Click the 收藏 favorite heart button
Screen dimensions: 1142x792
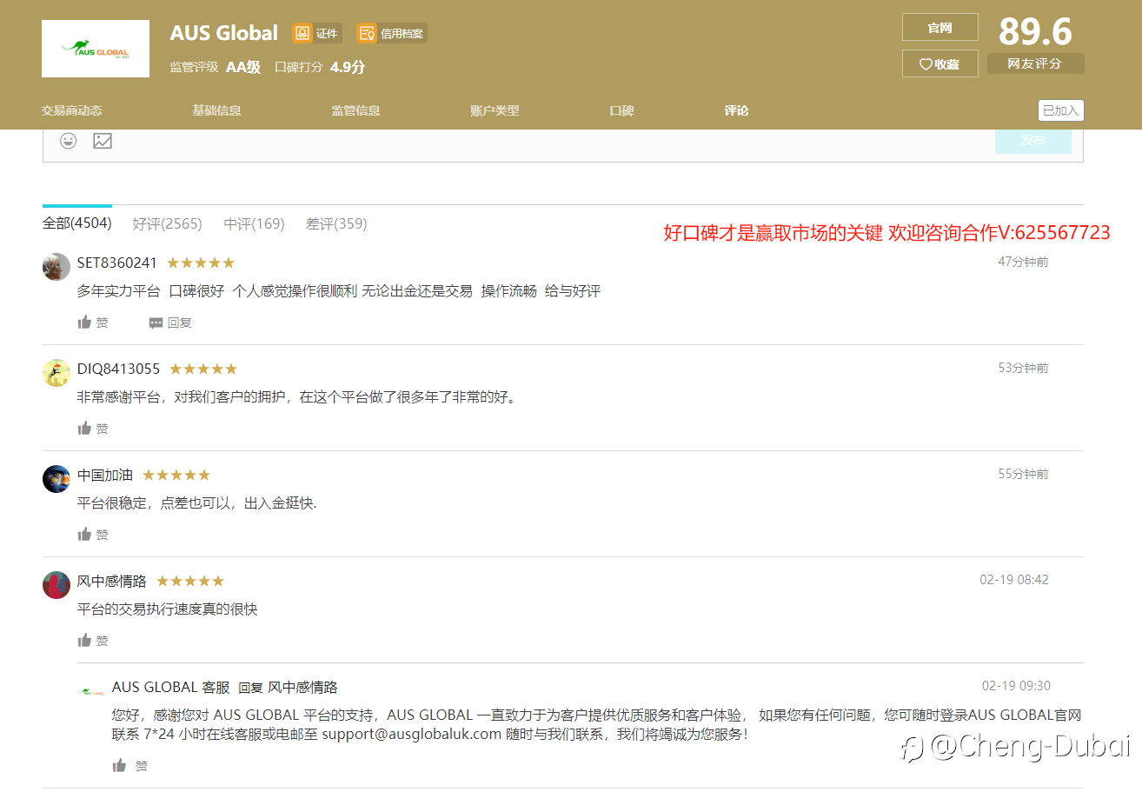(939, 63)
